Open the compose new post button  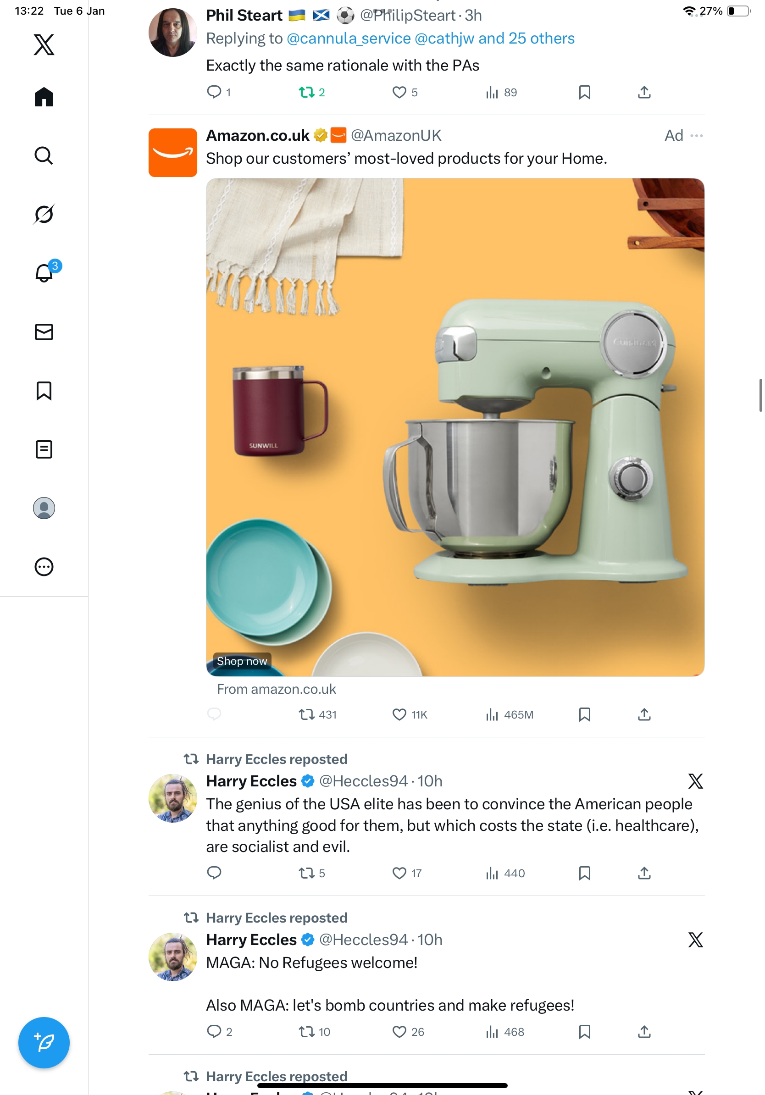click(x=44, y=1042)
